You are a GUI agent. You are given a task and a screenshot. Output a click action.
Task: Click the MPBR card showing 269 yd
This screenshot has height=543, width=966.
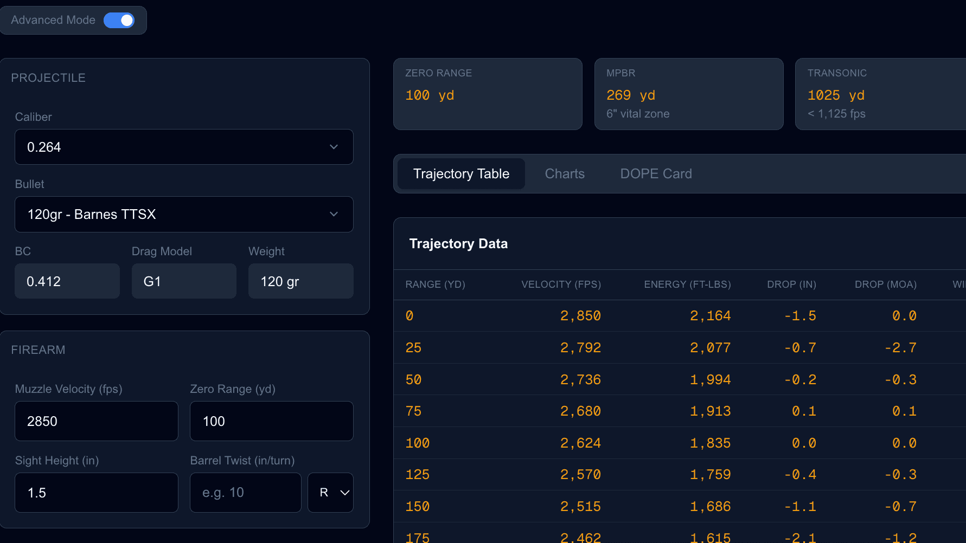[x=689, y=94]
